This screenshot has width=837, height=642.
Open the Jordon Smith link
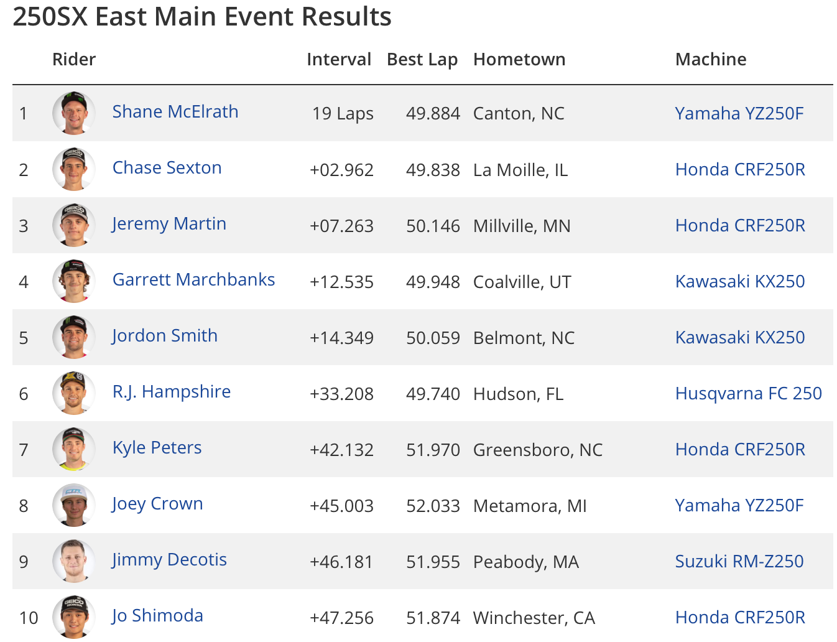(x=165, y=336)
